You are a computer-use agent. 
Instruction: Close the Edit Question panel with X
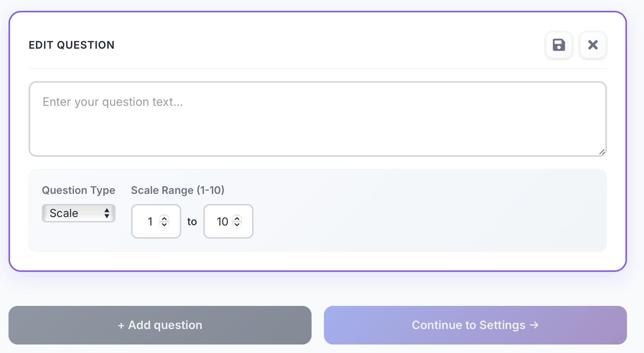click(x=593, y=45)
